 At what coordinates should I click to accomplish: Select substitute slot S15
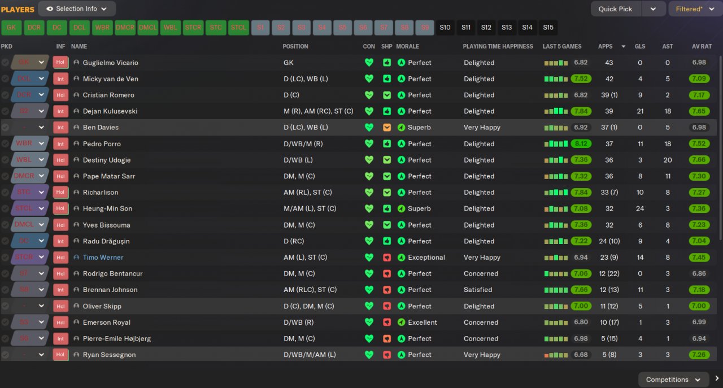548,28
